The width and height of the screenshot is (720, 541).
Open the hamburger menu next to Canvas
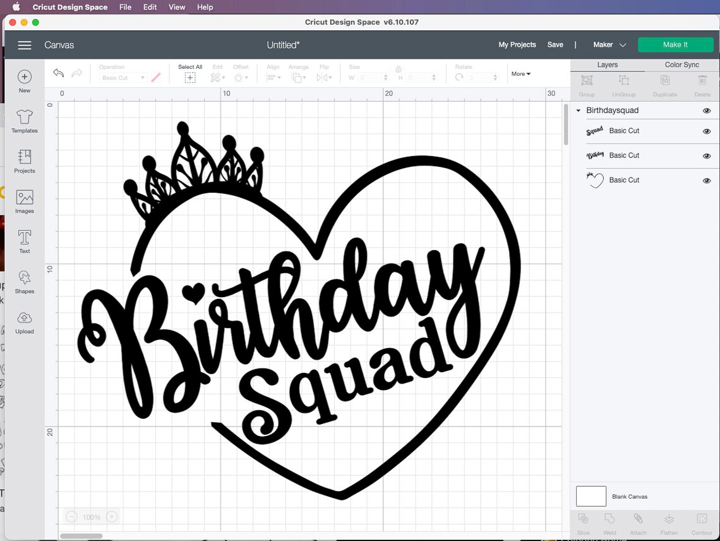(x=25, y=45)
